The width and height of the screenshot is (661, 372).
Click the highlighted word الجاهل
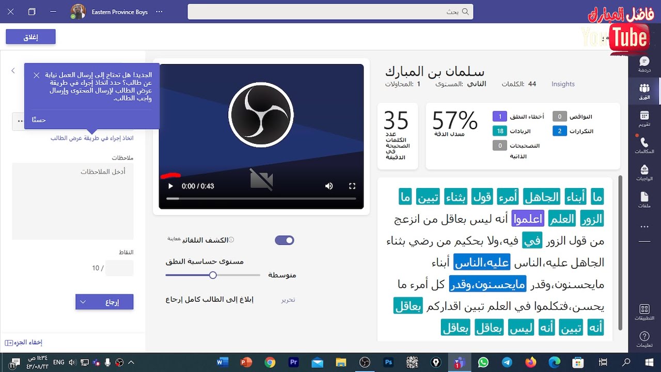pos(542,197)
